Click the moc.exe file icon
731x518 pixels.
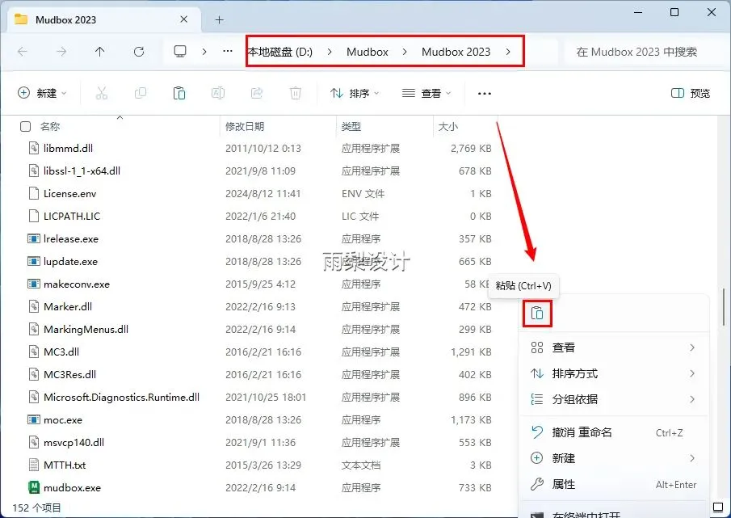(34, 419)
